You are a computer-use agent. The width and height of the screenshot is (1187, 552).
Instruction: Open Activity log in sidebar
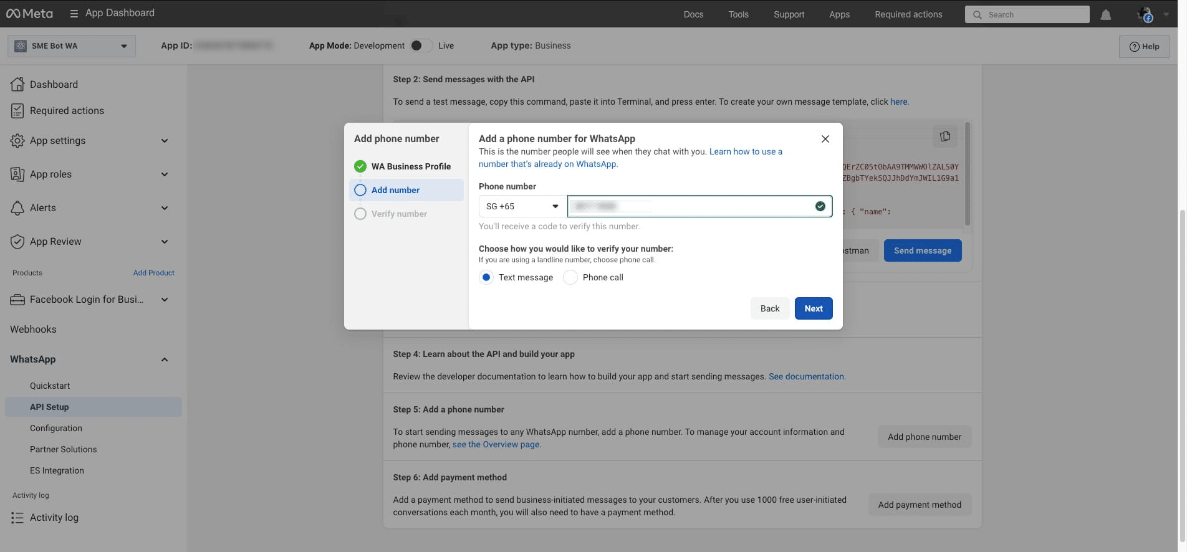tap(54, 517)
